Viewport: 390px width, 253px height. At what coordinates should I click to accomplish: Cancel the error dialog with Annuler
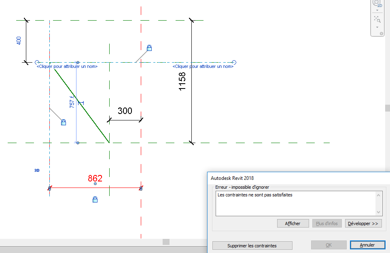(x=367, y=245)
